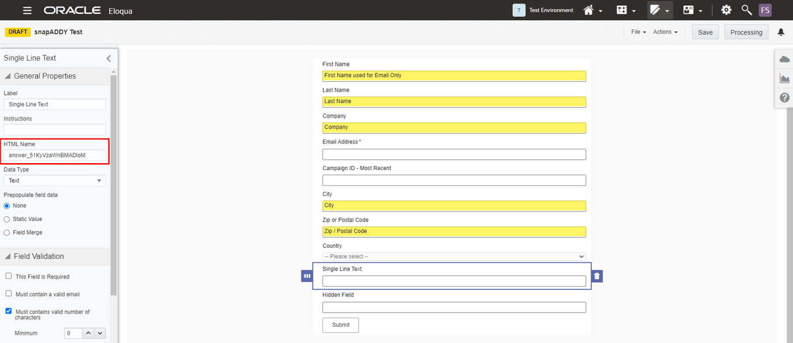Image resolution: width=793 pixels, height=343 pixels.
Task: Click the home icon in top bar
Action: [588, 10]
